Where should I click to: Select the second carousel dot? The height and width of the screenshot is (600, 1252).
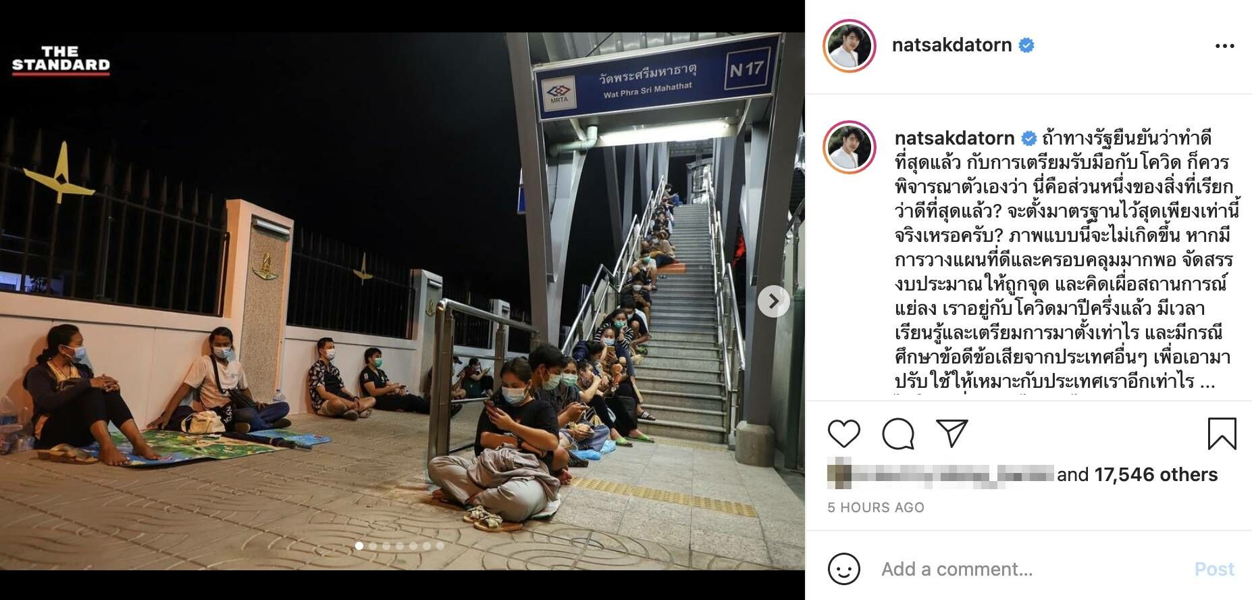pyautogui.click(x=373, y=546)
